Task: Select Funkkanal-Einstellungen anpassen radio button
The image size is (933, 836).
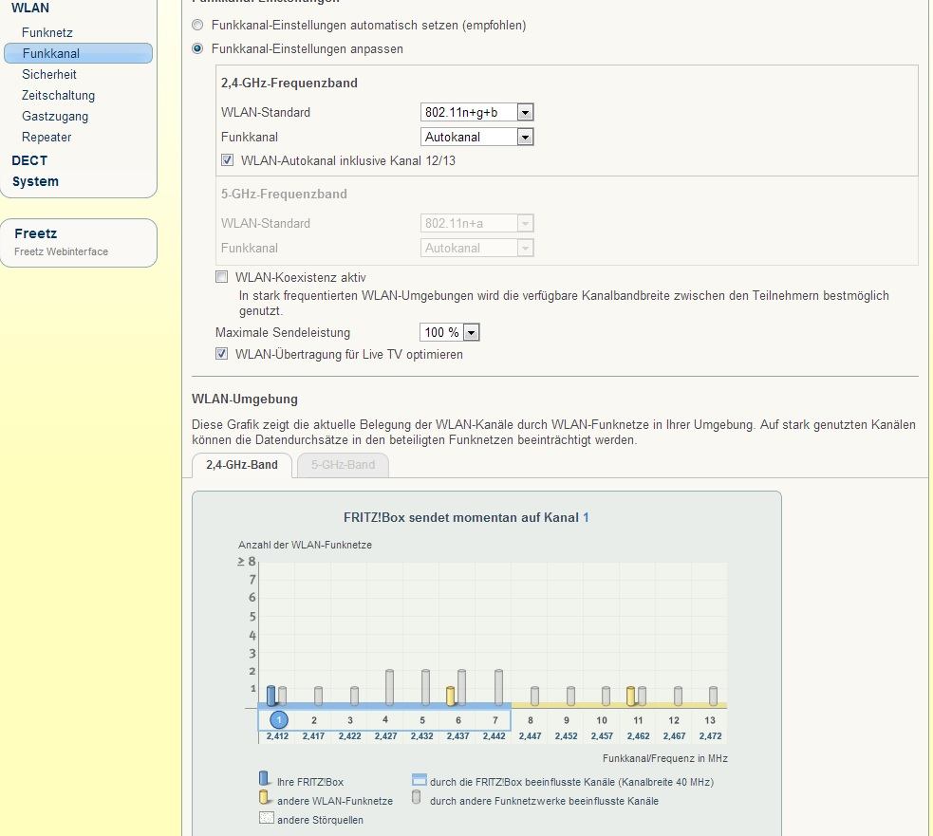Action: pyautogui.click(x=197, y=48)
